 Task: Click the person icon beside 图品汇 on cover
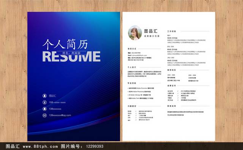[45, 96]
